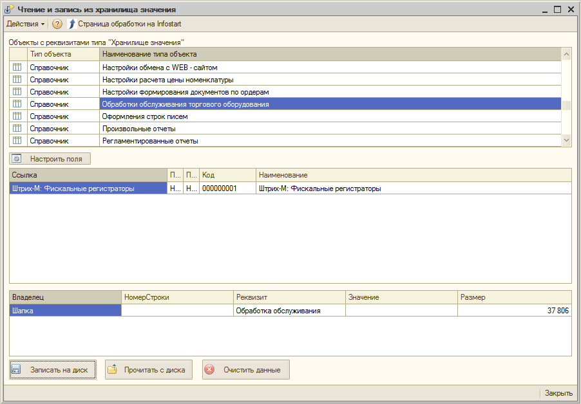
Task: Click the Код column header
Action: click(x=227, y=175)
